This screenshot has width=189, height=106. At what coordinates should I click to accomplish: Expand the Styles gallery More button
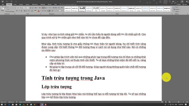(171, 11)
